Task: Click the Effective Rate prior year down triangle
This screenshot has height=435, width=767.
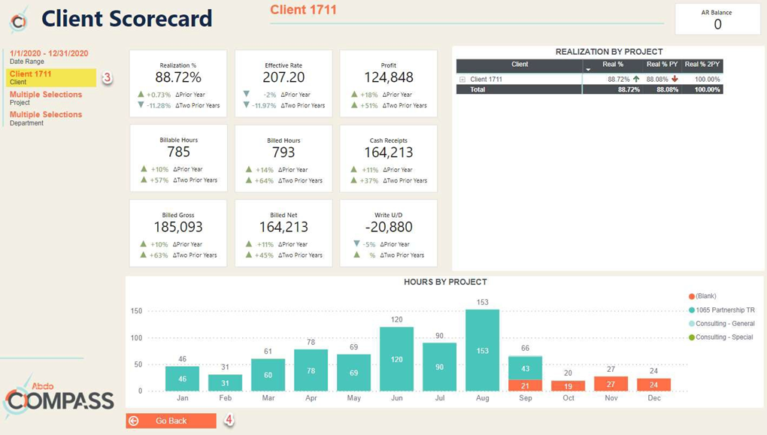Action: 246,95
